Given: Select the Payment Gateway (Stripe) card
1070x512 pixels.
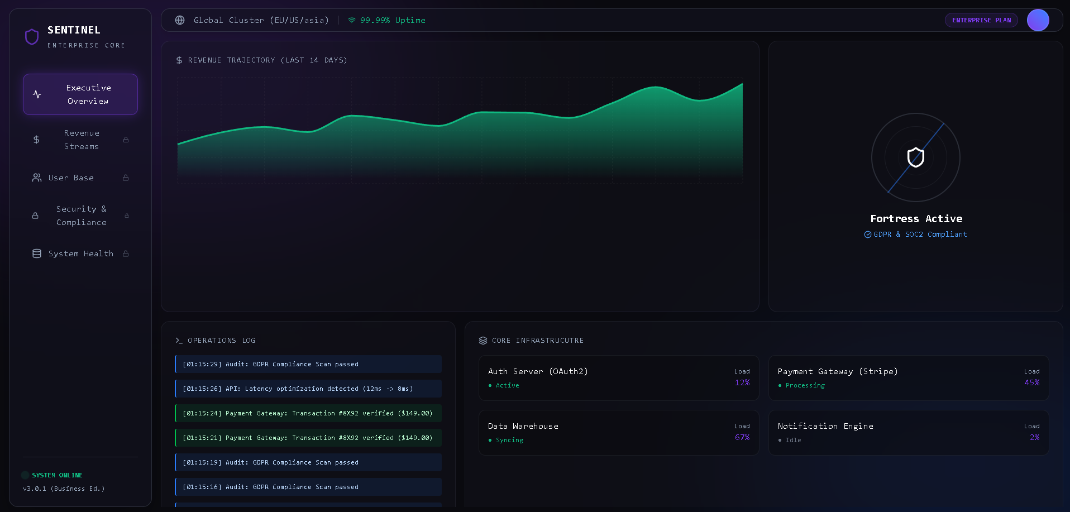Looking at the screenshot, I should point(909,378).
